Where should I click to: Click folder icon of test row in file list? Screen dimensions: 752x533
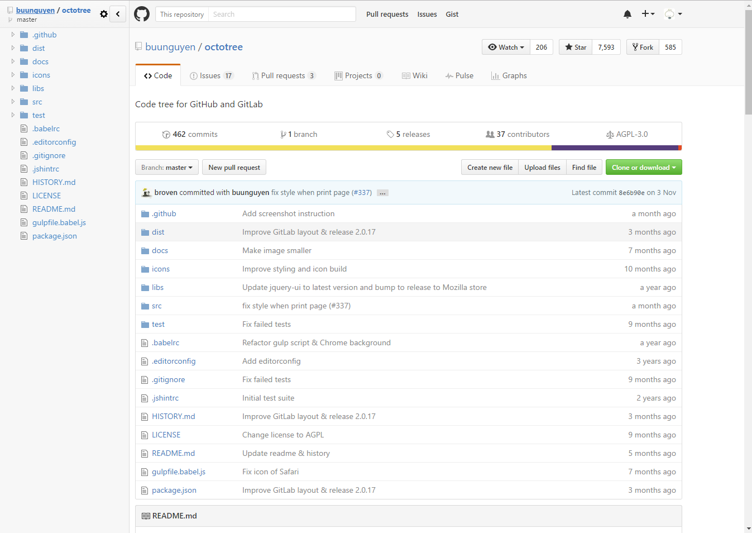(x=145, y=325)
